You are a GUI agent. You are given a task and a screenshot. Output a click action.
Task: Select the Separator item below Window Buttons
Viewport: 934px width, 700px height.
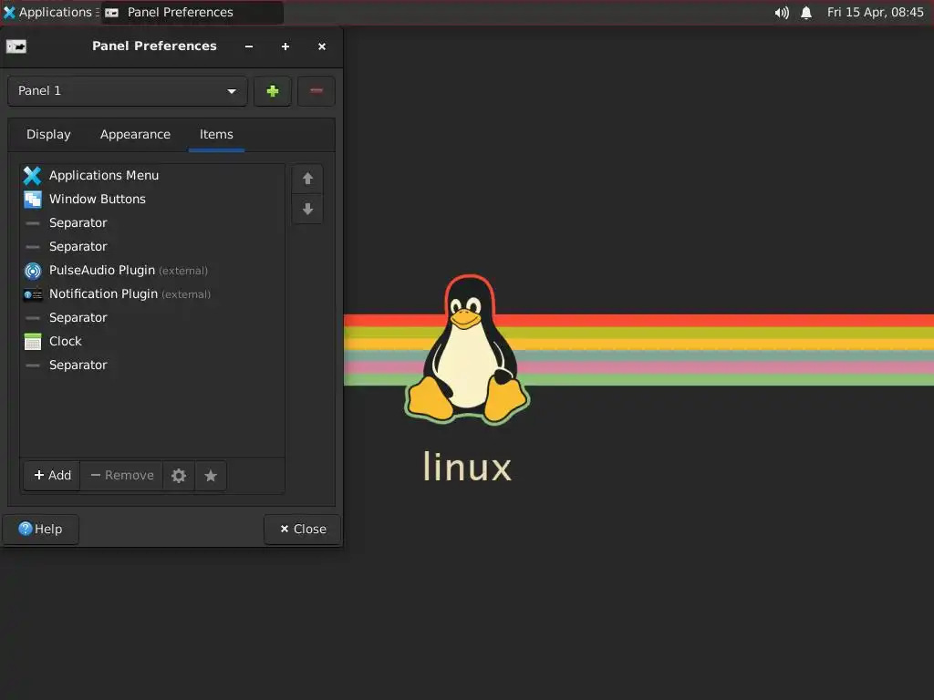[152, 223]
